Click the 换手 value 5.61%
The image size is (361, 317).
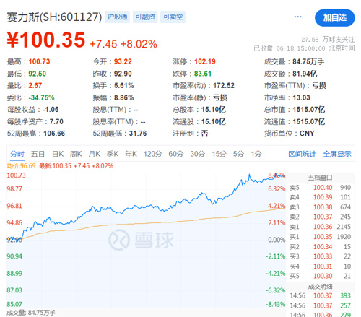pos(123,85)
